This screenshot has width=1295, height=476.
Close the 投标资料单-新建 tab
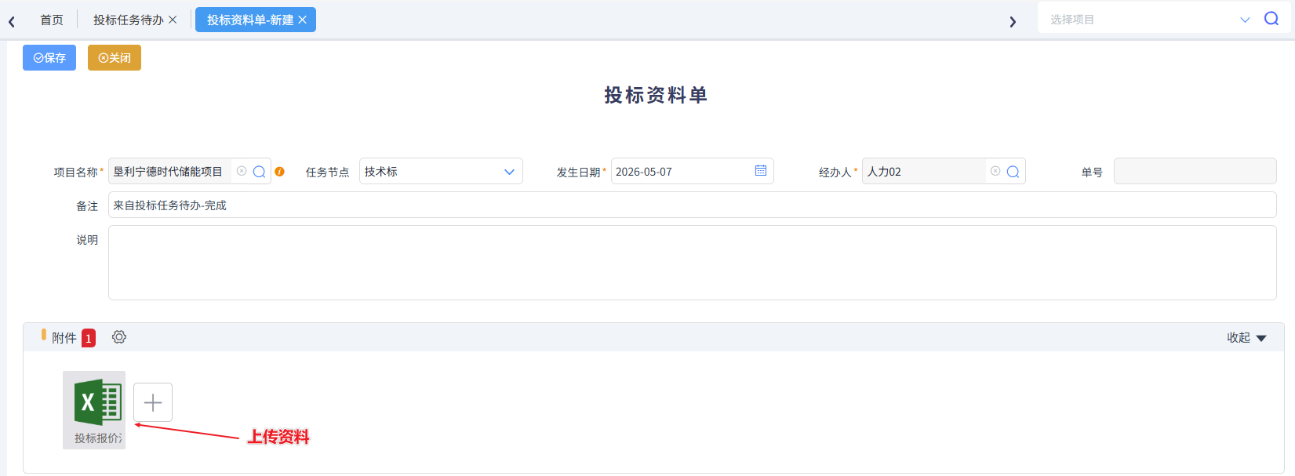[303, 20]
